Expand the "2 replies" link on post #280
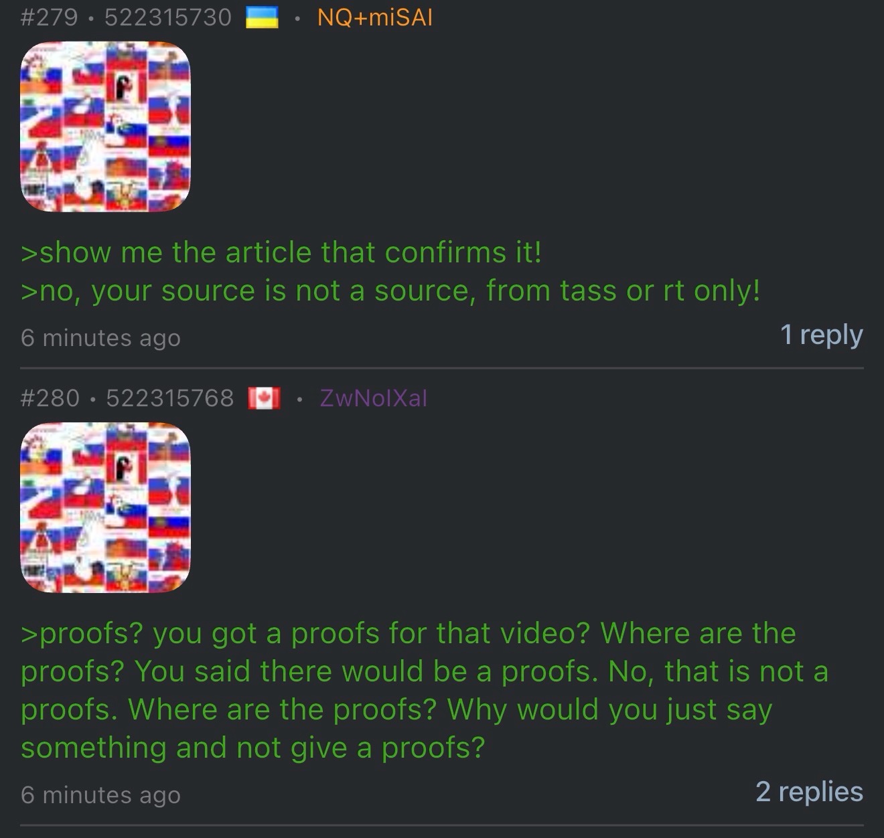The height and width of the screenshot is (838, 884). pyautogui.click(x=809, y=792)
